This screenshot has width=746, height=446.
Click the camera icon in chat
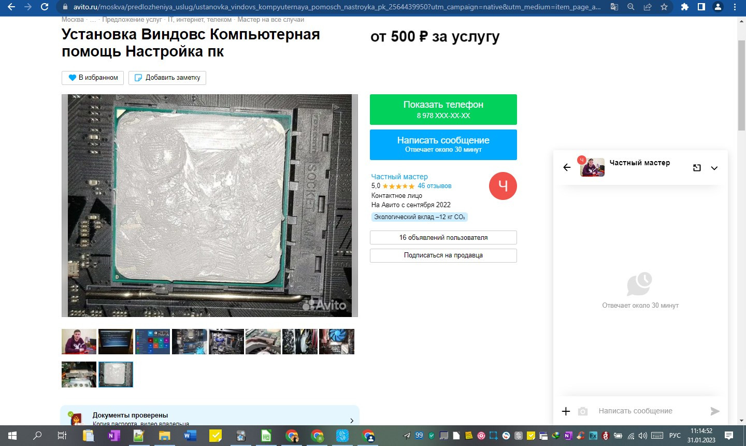point(583,411)
